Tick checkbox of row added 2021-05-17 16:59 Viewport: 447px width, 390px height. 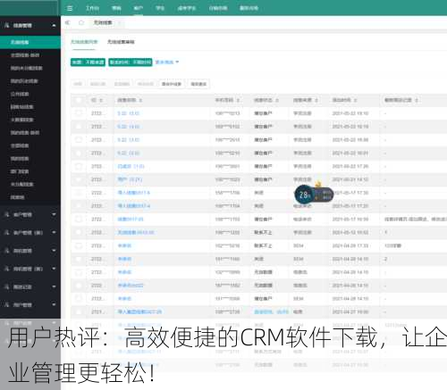click(79, 220)
